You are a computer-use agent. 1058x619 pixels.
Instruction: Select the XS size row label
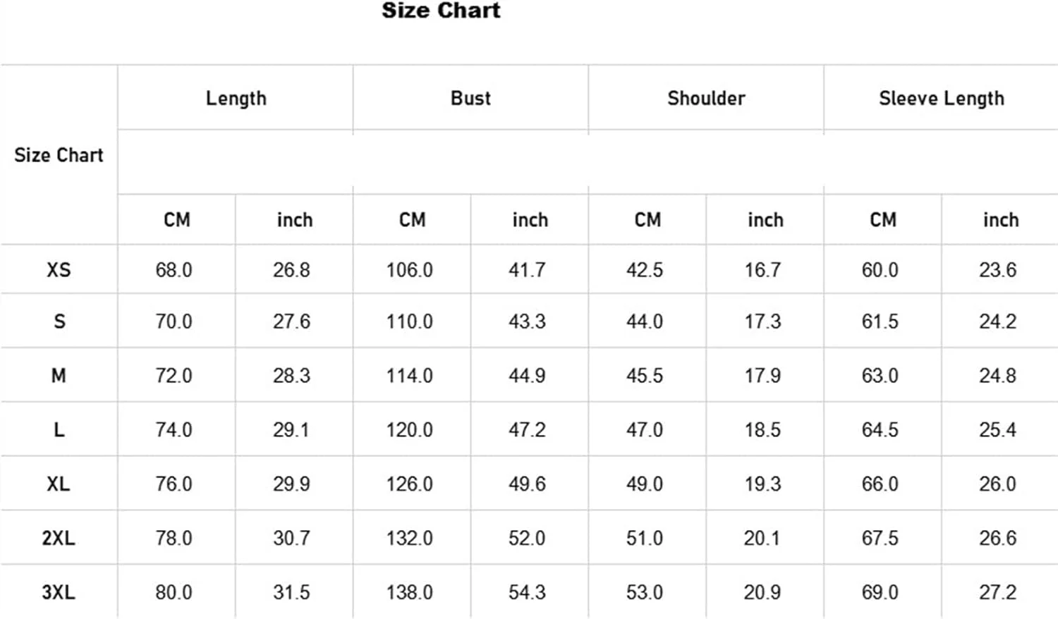[x=59, y=270]
